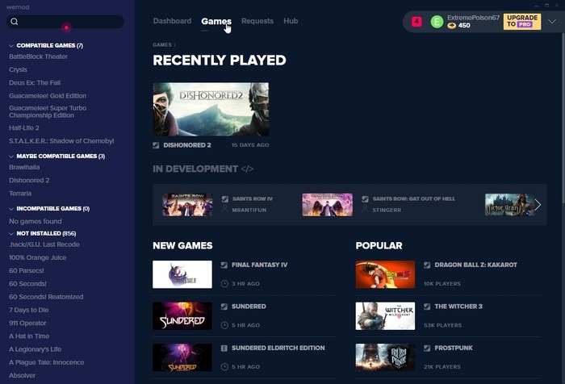Click the Steam icon beside The Witcher 3
This screenshot has width=565, height=384.
pyautogui.click(x=427, y=307)
